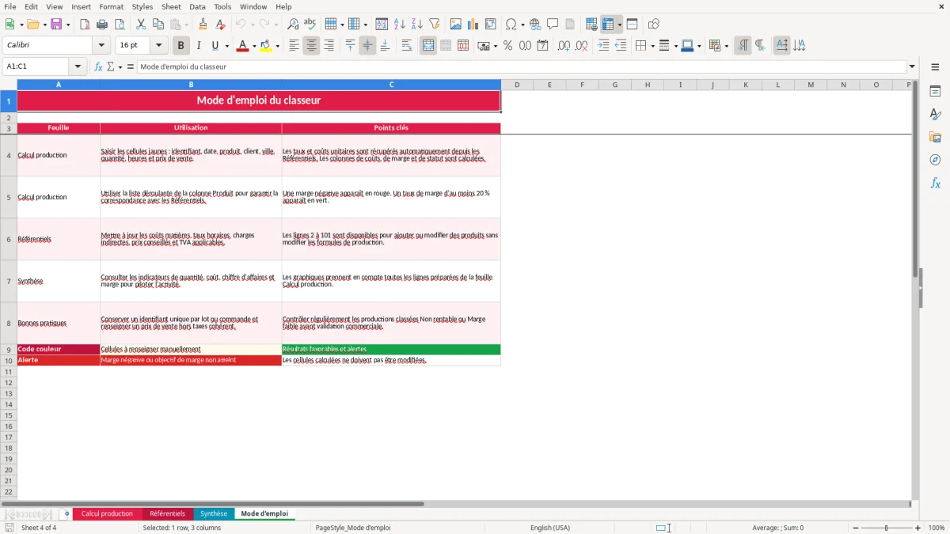Click the Background Color yellow swatch button
This screenshot has height=534, width=950.
(x=266, y=46)
